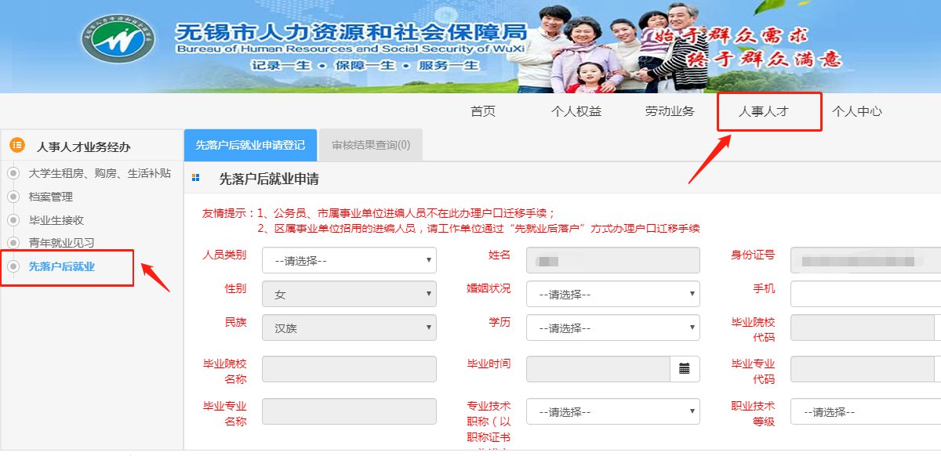Click the 先落户后就业 sidebar link
Image resolution: width=941 pixels, height=456 pixels.
(61, 266)
